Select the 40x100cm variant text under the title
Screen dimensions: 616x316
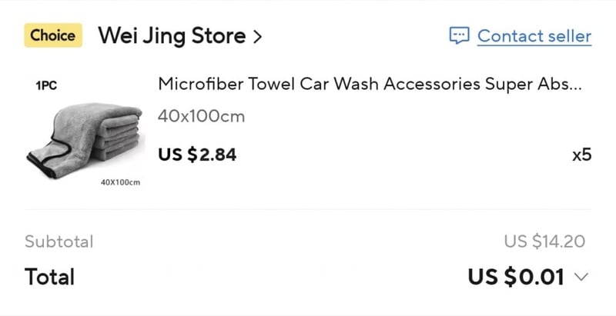(201, 116)
